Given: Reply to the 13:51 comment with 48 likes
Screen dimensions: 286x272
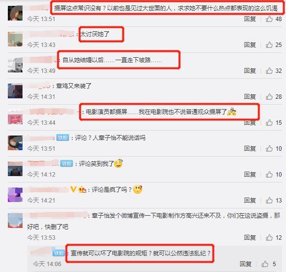Looking at the screenshot, I should click(x=250, y=19).
